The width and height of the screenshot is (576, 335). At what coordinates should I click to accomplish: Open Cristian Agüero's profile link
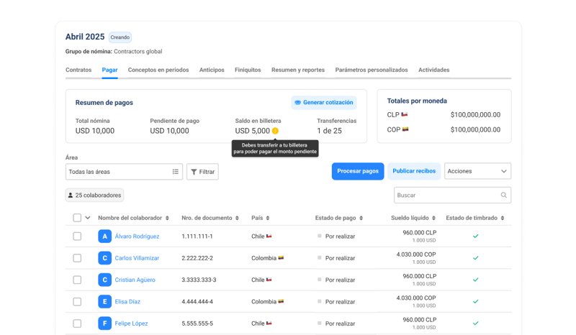(x=135, y=280)
